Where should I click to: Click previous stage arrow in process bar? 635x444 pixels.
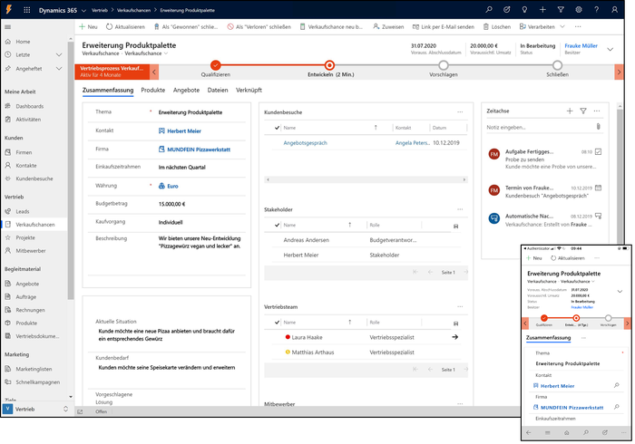coord(154,72)
